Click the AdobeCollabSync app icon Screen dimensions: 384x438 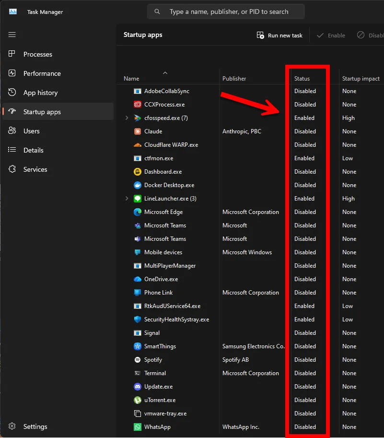tap(138, 91)
